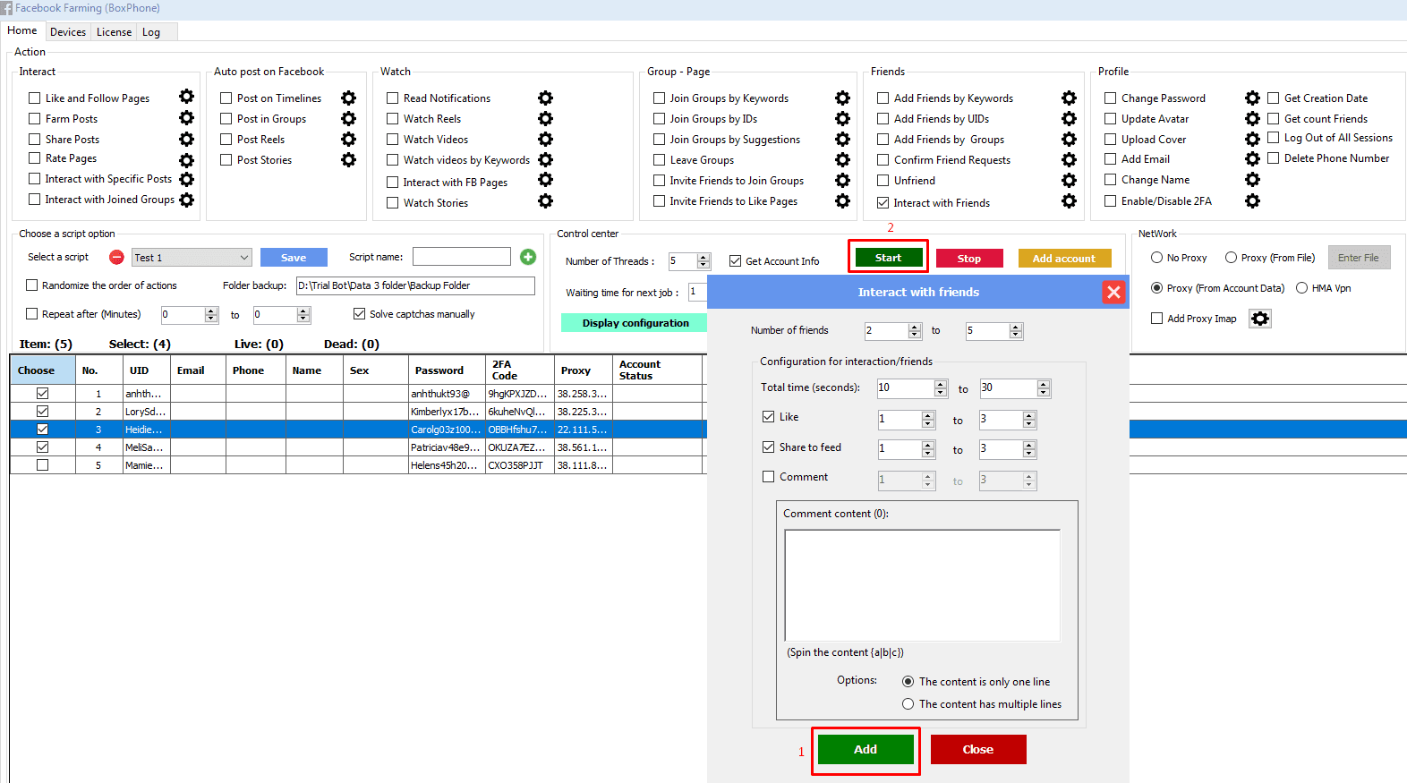Open settings gear for Farm Posts
Image resolution: width=1407 pixels, height=783 pixels.
click(x=186, y=117)
